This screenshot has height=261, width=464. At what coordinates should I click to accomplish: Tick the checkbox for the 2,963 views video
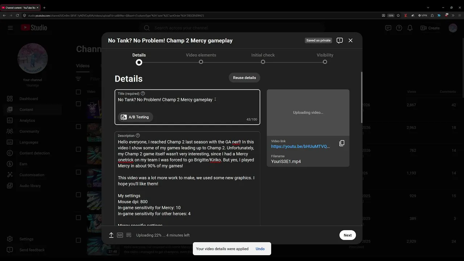click(78, 127)
